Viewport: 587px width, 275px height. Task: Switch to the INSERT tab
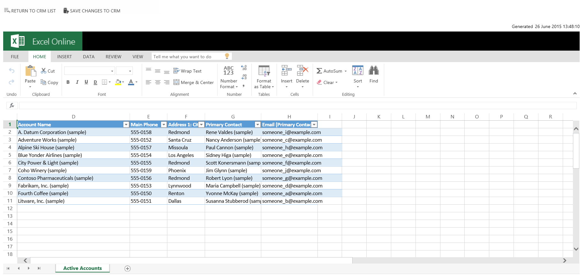point(65,57)
